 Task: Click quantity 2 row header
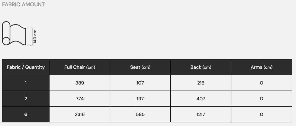[26, 99]
